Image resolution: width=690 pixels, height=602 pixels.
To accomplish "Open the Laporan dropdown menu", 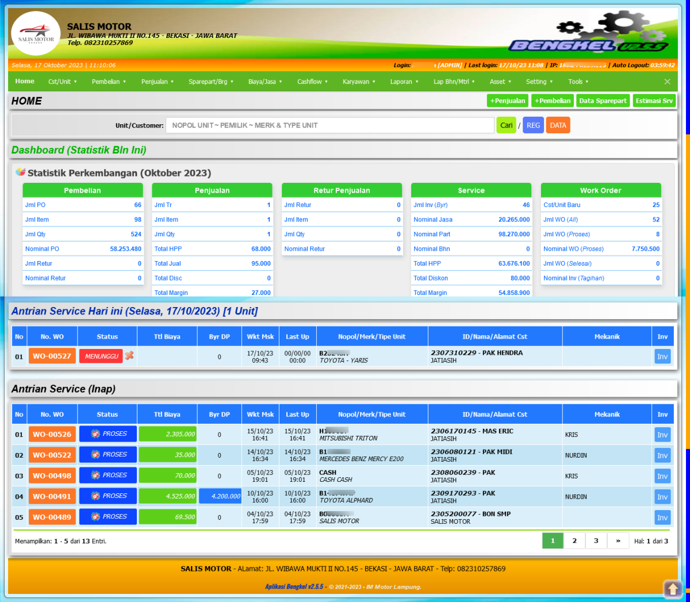I will click(x=404, y=82).
